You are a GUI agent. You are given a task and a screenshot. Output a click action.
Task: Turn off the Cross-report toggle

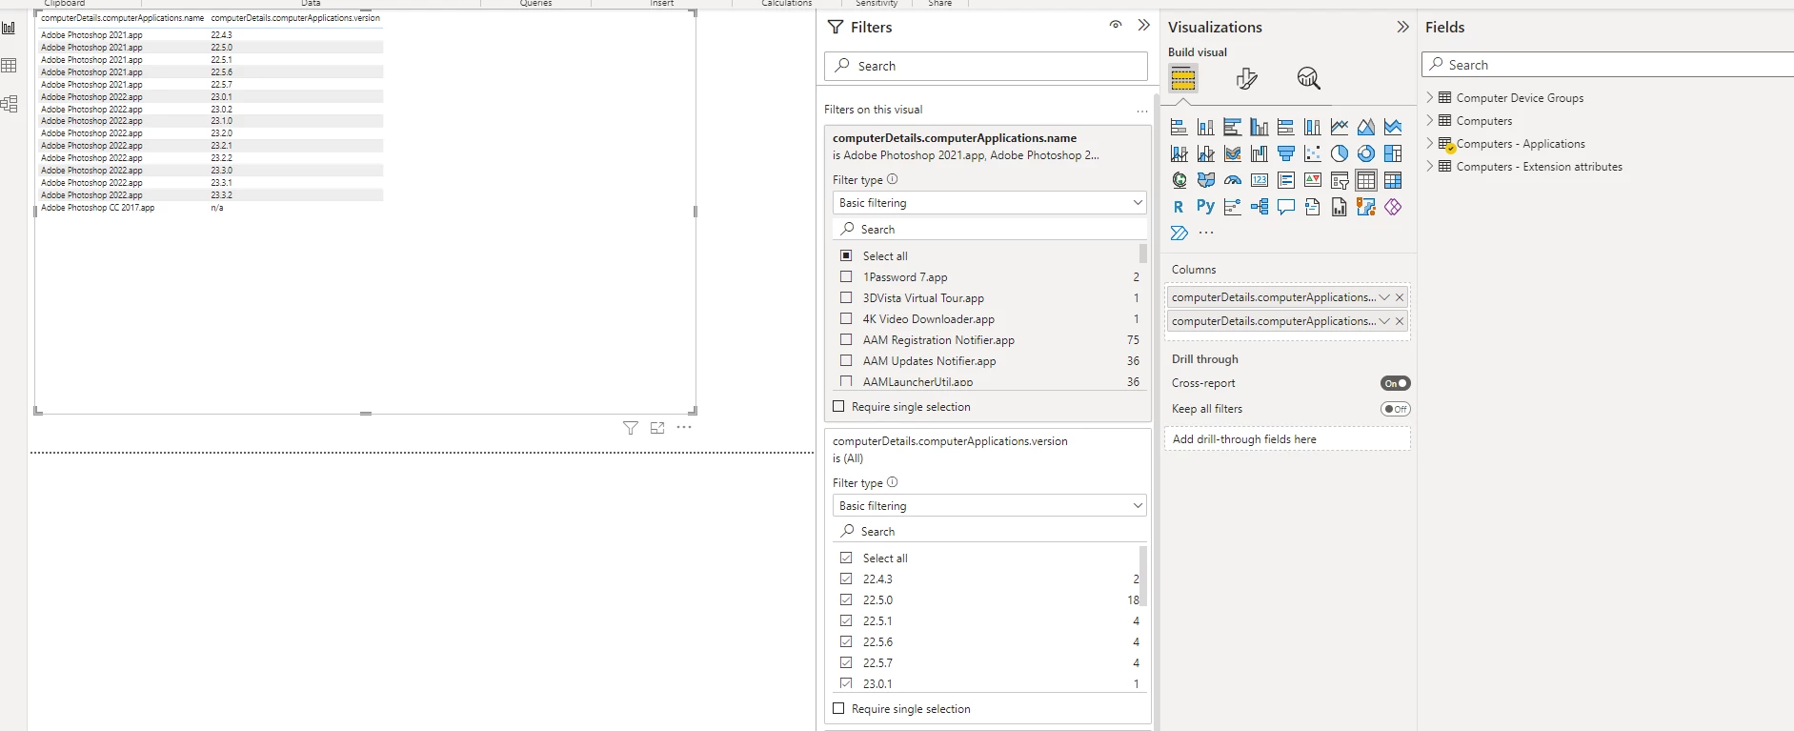click(x=1396, y=383)
